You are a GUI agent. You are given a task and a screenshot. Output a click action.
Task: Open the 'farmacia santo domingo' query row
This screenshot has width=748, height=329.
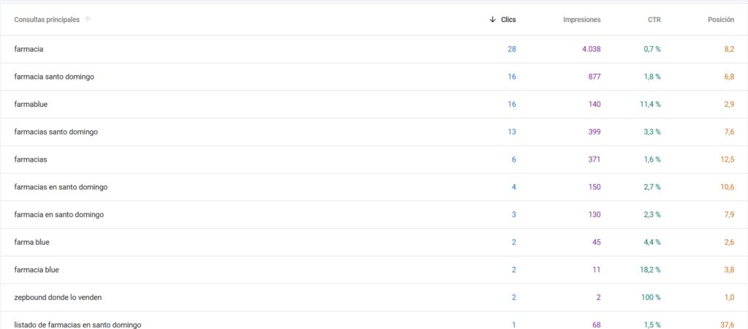(x=374, y=76)
